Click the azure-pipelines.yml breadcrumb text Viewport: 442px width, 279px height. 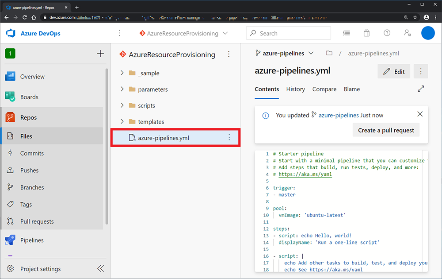coord(373,53)
